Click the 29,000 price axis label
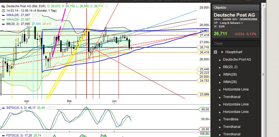279x137 pixels. [x=204, y=8]
